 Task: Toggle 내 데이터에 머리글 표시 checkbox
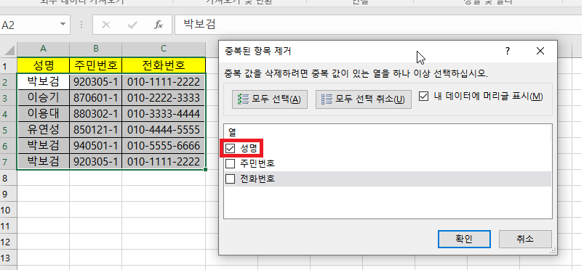click(423, 97)
